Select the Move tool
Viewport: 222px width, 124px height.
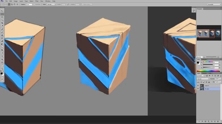pyautogui.click(x=2, y=11)
